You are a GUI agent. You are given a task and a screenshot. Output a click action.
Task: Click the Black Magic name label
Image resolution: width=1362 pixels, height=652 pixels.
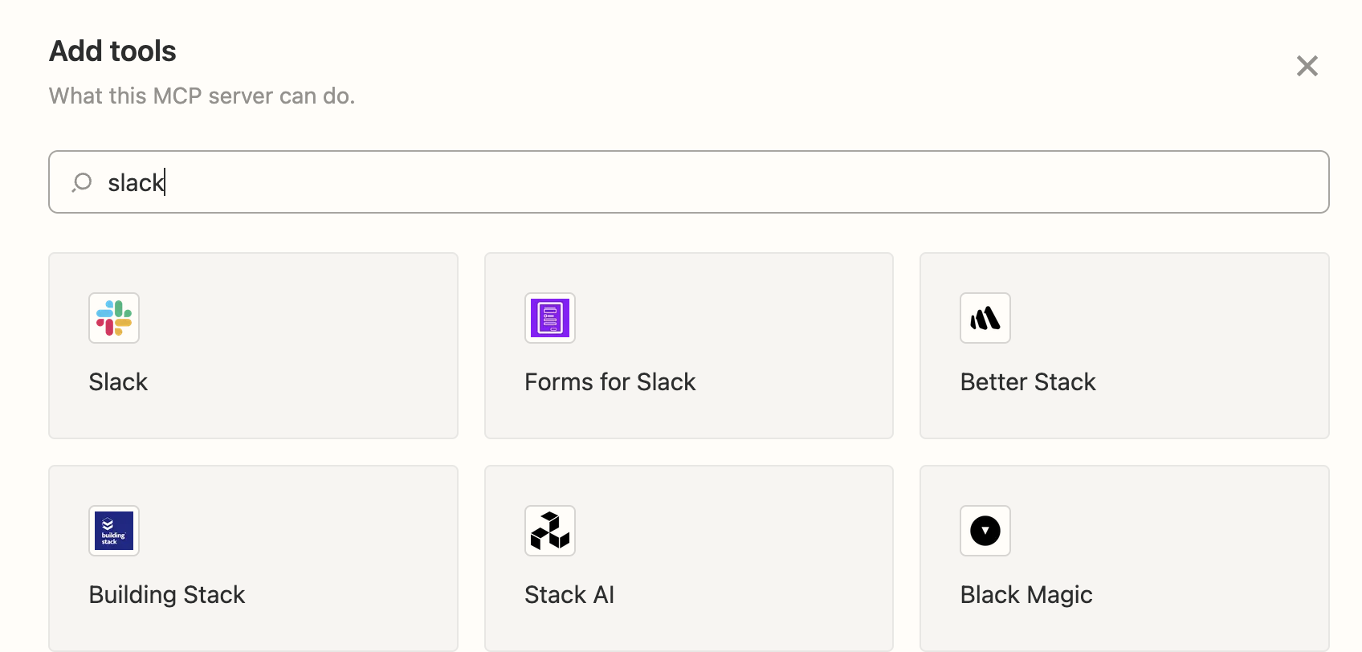[1026, 595]
